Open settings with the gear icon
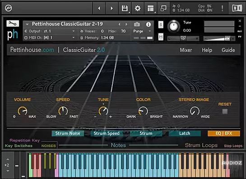This screenshot has width=246, height=179. [138, 8]
